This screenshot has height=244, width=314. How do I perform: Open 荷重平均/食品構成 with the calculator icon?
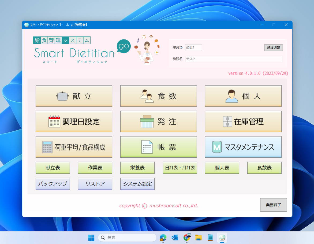[74, 147]
